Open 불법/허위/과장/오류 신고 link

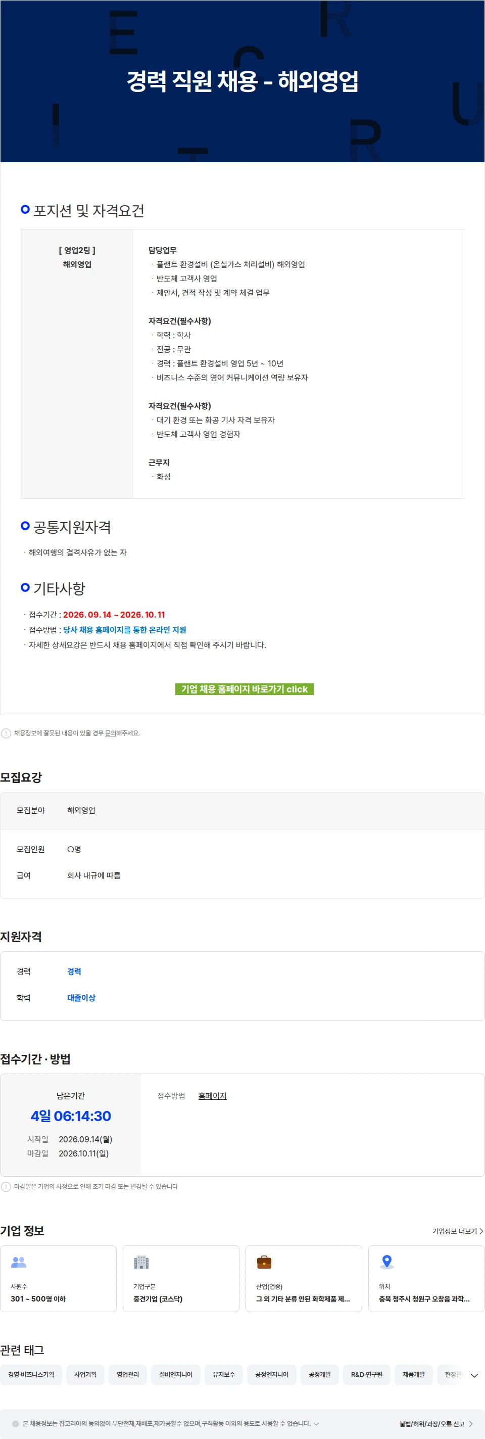point(436,1423)
